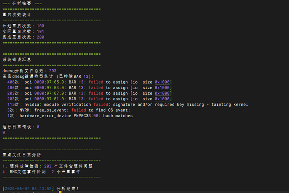Select the '203次' count on the 97:07.0 row
This screenshot has width=289, height=193.
coord(13,93)
